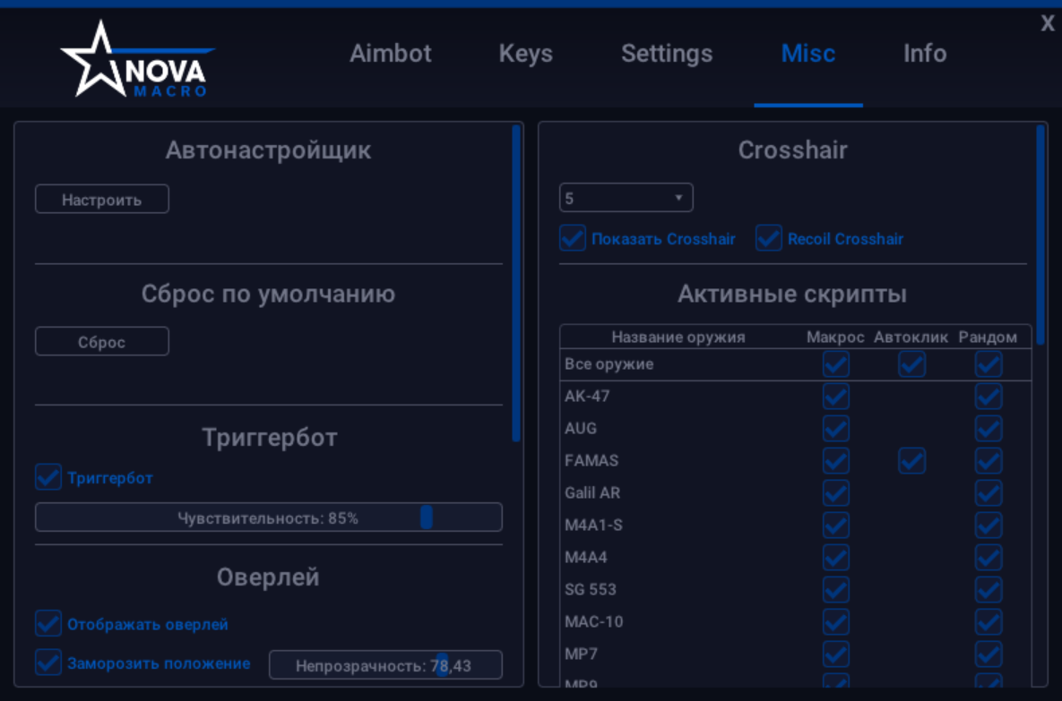The height and width of the screenshot is (701, 1062).
Task: Uncheck the Триггербот checkbox
Action: click(47, 477)
